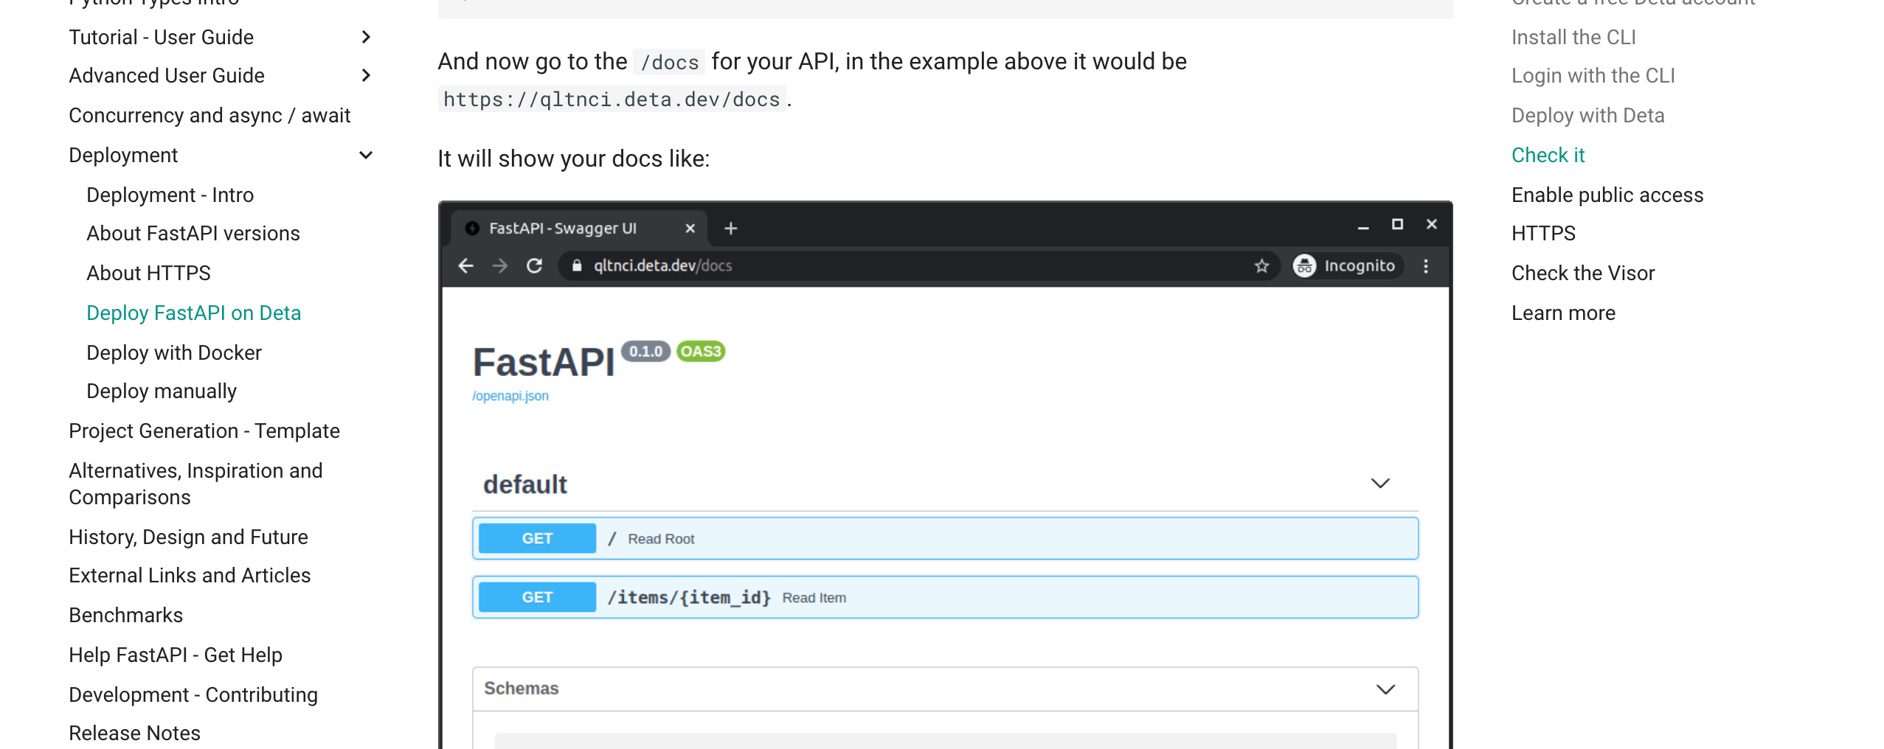Click the browser back arrow in embedded screenshot
The height and width of the screenshot is (749, 1884).
pyautogui.click(x=465, y=265)
